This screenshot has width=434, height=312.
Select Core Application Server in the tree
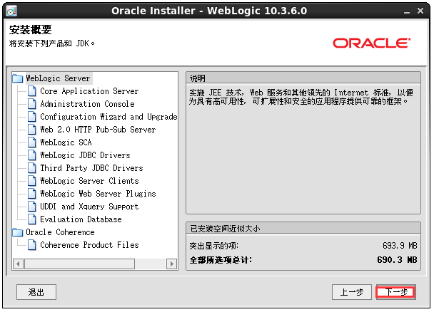coord(89,91)
